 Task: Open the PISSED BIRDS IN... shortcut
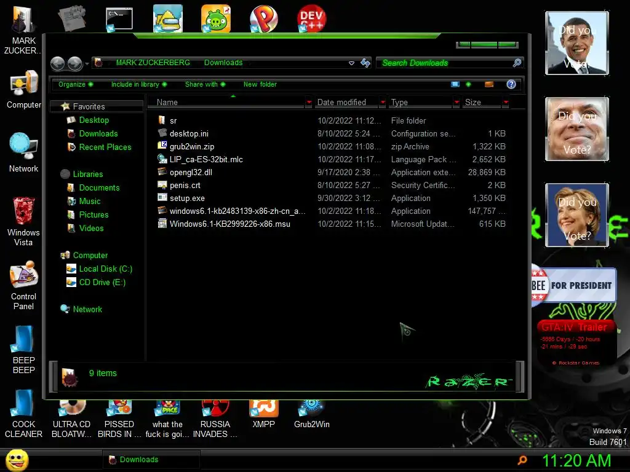point(119,419)
